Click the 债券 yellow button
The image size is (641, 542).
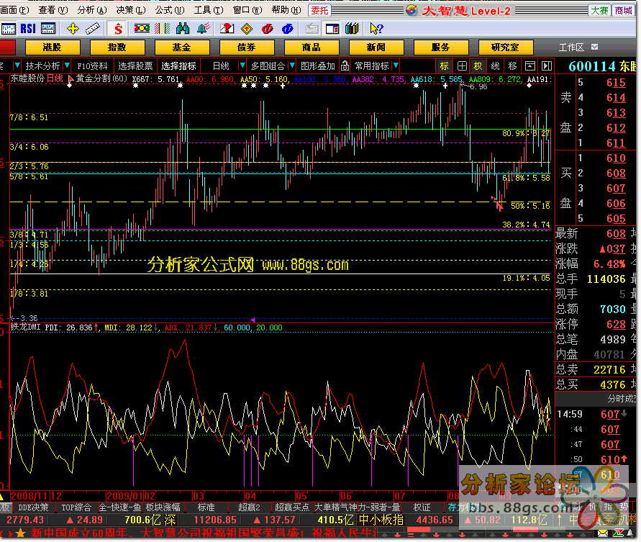click(247, 48)
